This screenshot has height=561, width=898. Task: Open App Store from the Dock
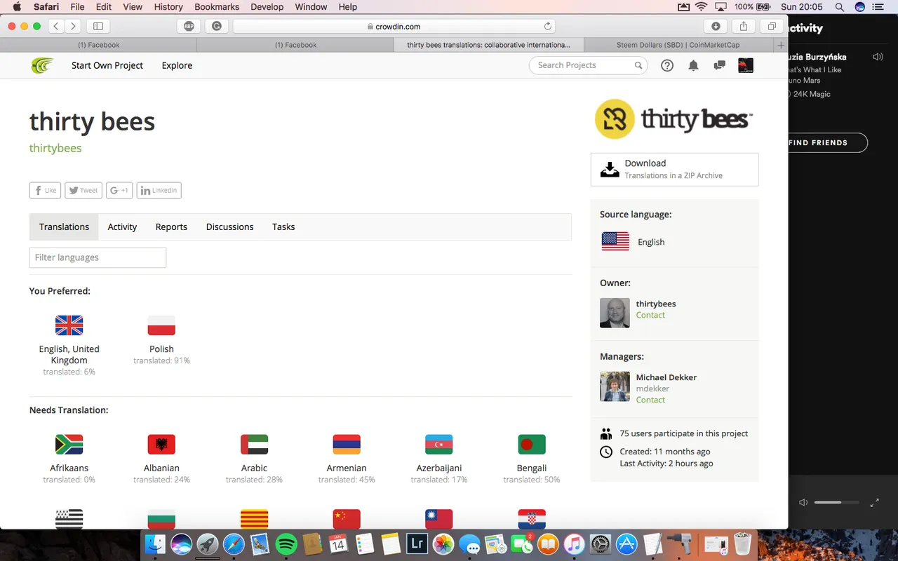(x=626, y=543)
